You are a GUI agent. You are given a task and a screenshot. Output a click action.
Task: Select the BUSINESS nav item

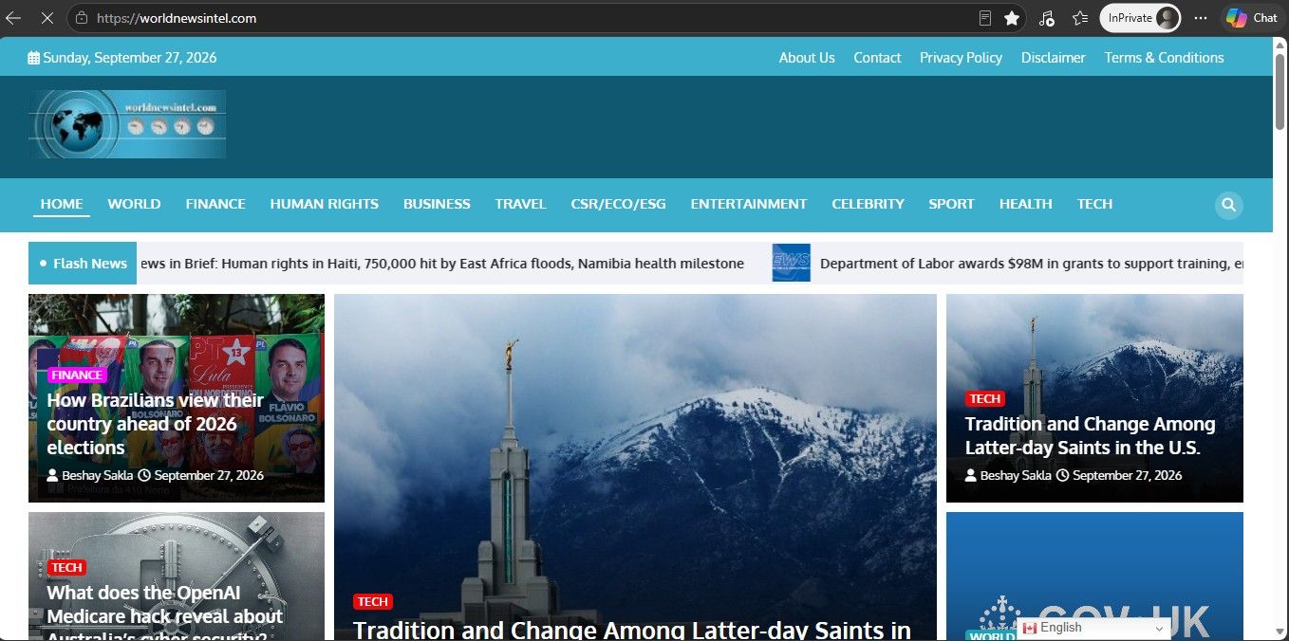[437, 204]
